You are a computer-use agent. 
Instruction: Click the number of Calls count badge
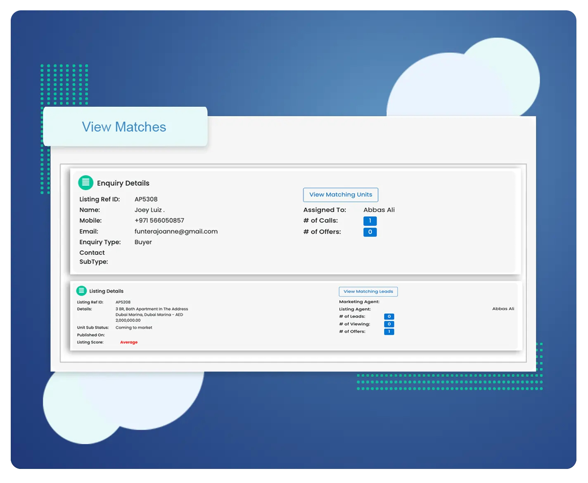(x=370, y=221)
